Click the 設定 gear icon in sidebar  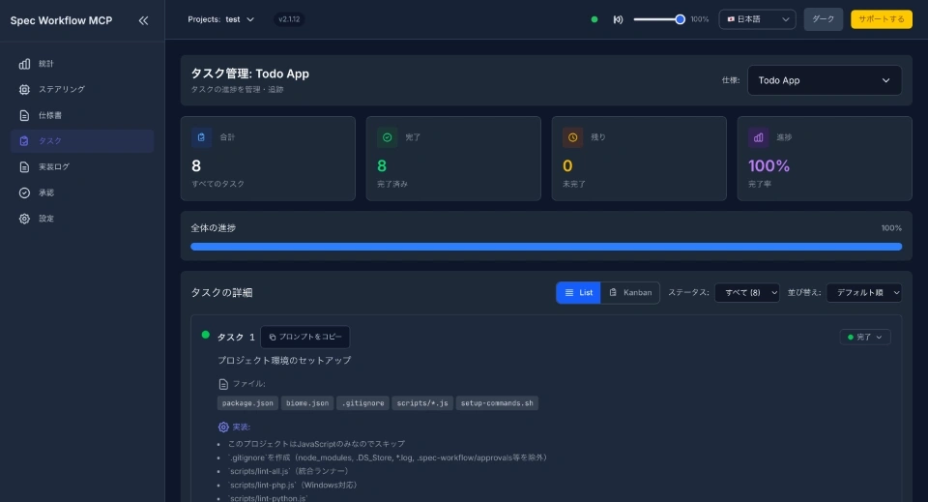click(24, 219)
